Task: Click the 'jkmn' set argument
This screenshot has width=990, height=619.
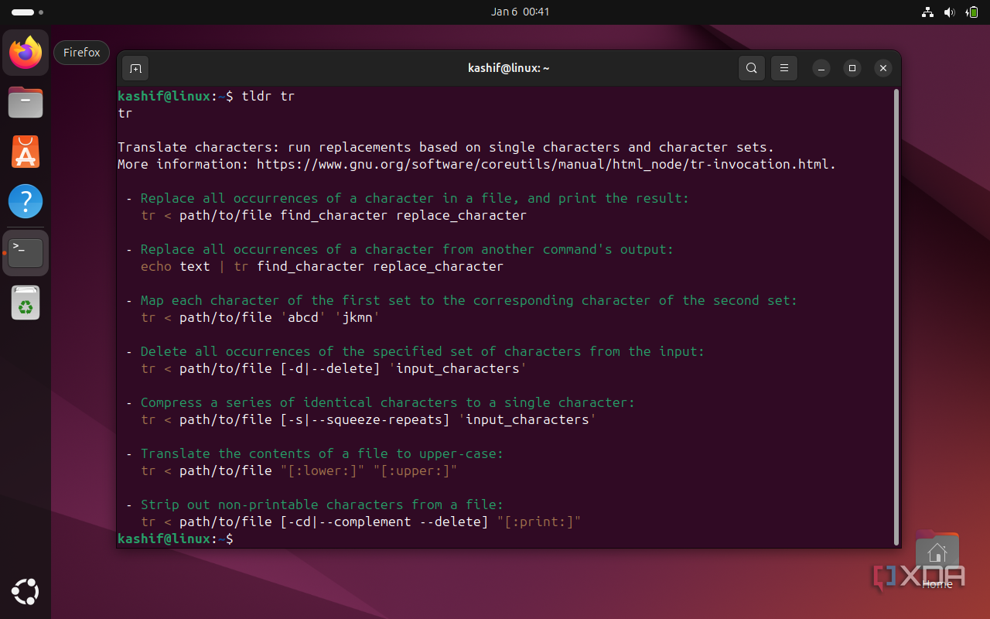Action: coord(357,317)
